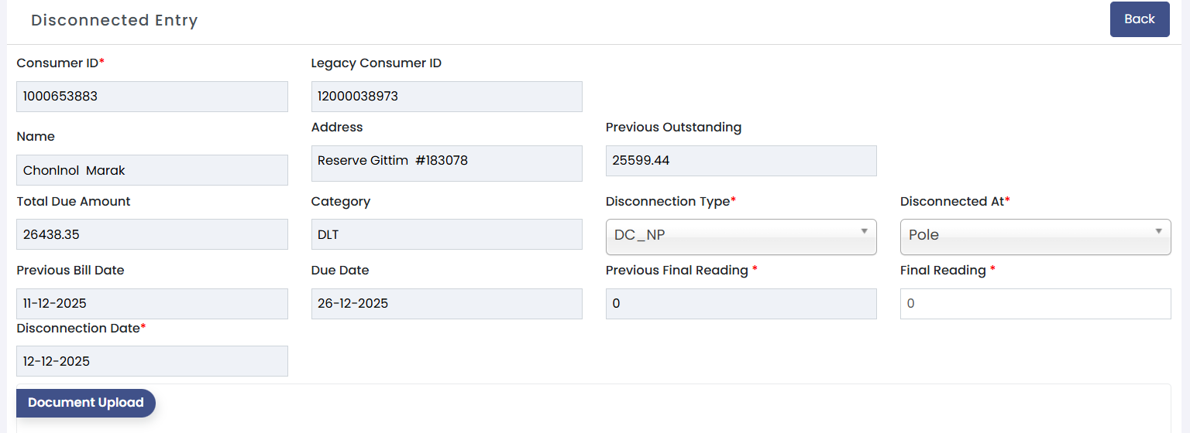Click the Name field with Chonlnol Marak
The height and width of the screenshot is (433, 1190).
[x=152, y=170]
